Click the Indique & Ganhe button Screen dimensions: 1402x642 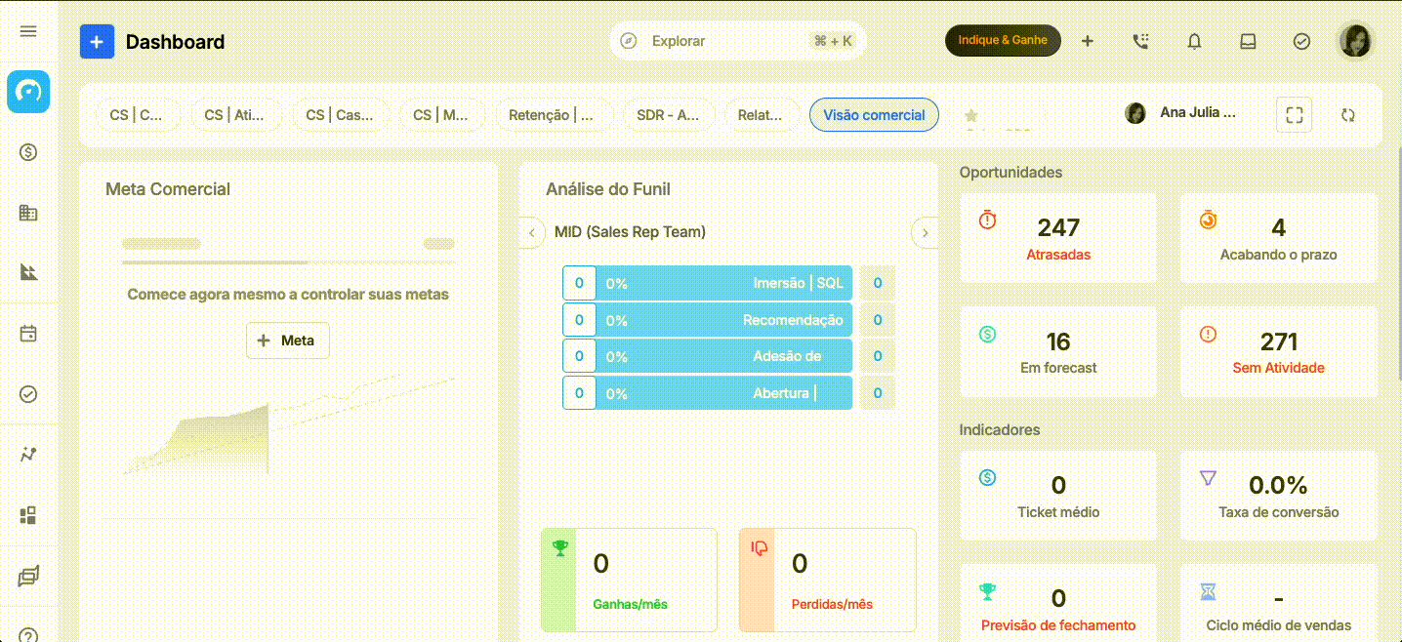point(1003,41)
